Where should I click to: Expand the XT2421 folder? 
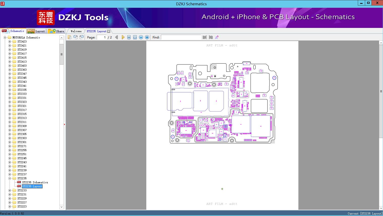[x=10, y=46]
